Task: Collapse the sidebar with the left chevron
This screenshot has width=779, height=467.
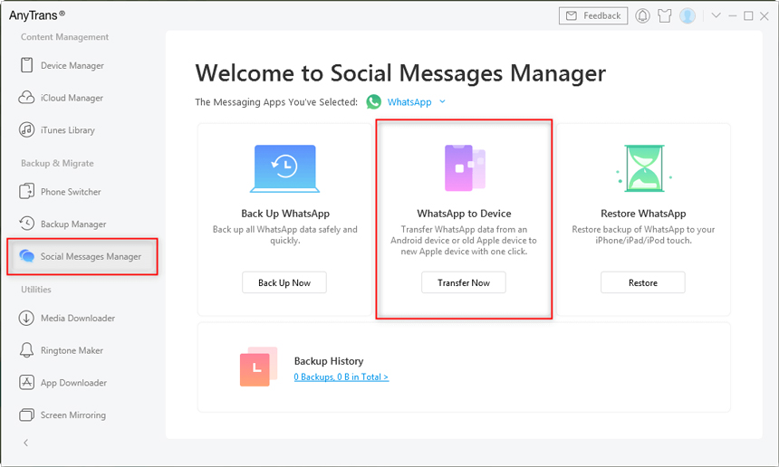Action: [26, 443]
